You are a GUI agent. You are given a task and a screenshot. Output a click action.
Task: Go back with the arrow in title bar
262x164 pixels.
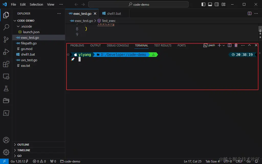pyautogui.click(x=76, y=5)
